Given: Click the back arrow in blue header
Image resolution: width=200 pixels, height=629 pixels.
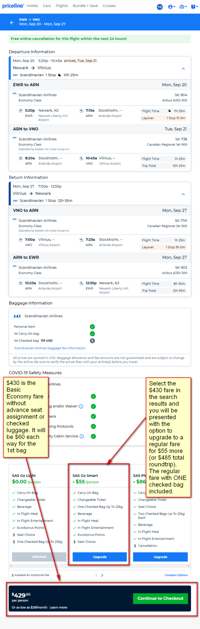Looking at the screenshot, I should point(12,22).
